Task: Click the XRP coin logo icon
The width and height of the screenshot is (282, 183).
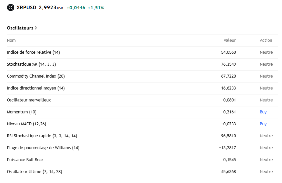Action: click(11, 7)
